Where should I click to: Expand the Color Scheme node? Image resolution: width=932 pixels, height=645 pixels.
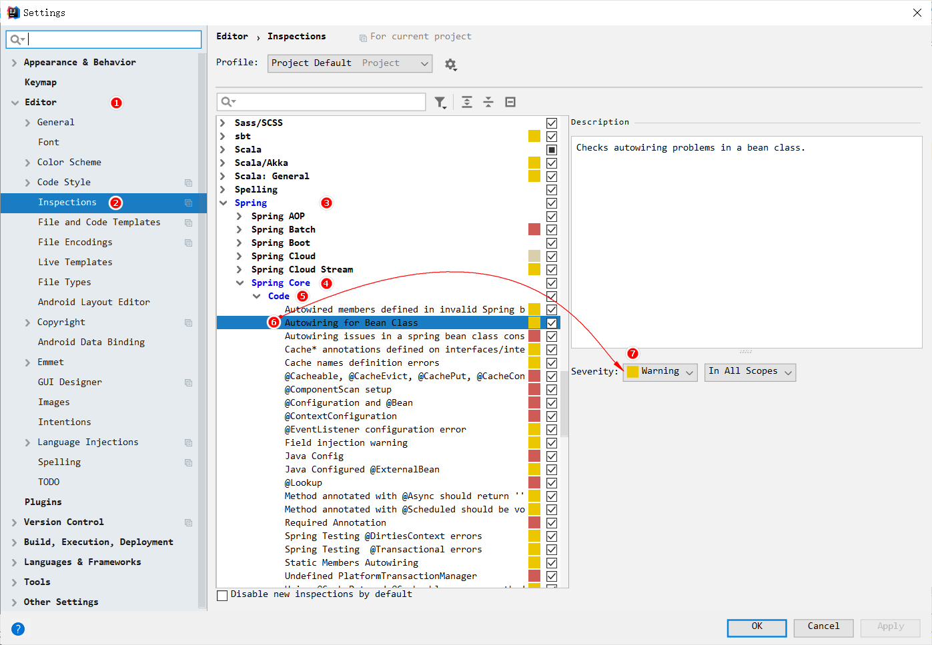[27, 163]
